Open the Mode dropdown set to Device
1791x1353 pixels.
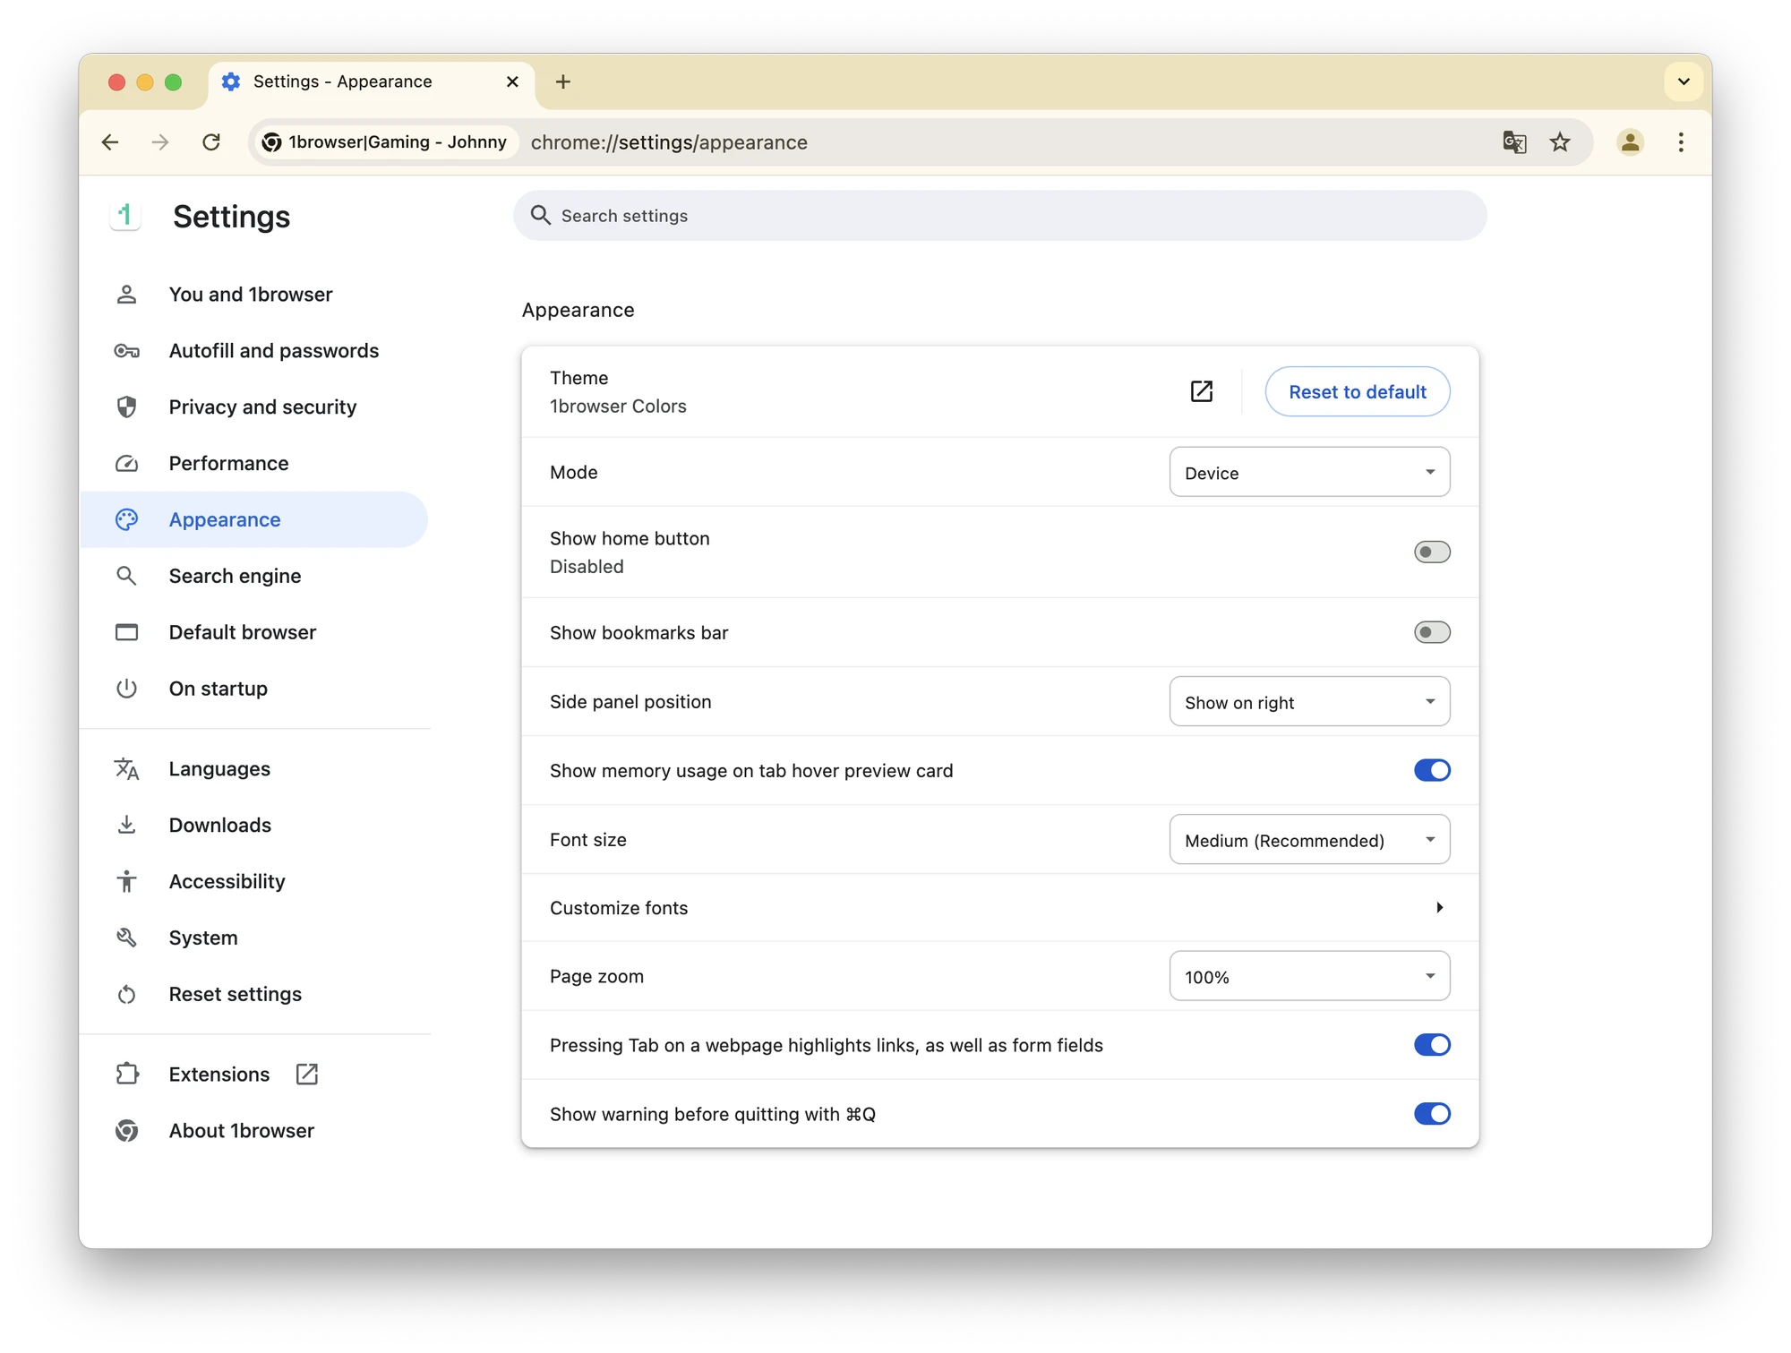[1309, 472]
